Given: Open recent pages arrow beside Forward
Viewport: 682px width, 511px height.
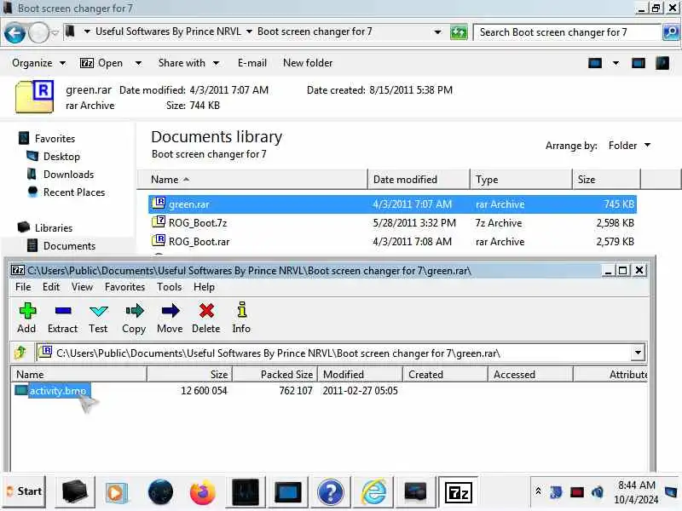Looking at the screenshot, I should click(55, 33).
